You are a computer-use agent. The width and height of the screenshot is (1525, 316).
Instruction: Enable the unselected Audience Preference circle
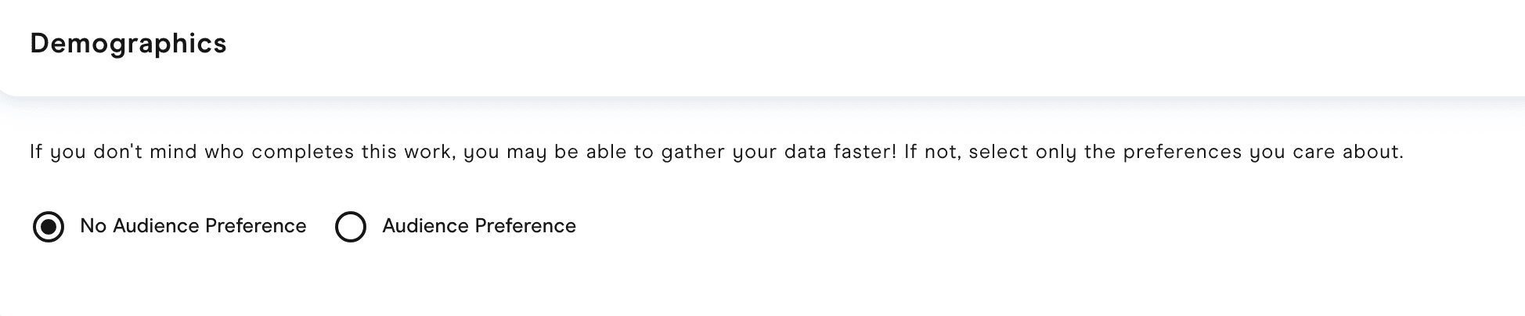(x=350, y=227)
